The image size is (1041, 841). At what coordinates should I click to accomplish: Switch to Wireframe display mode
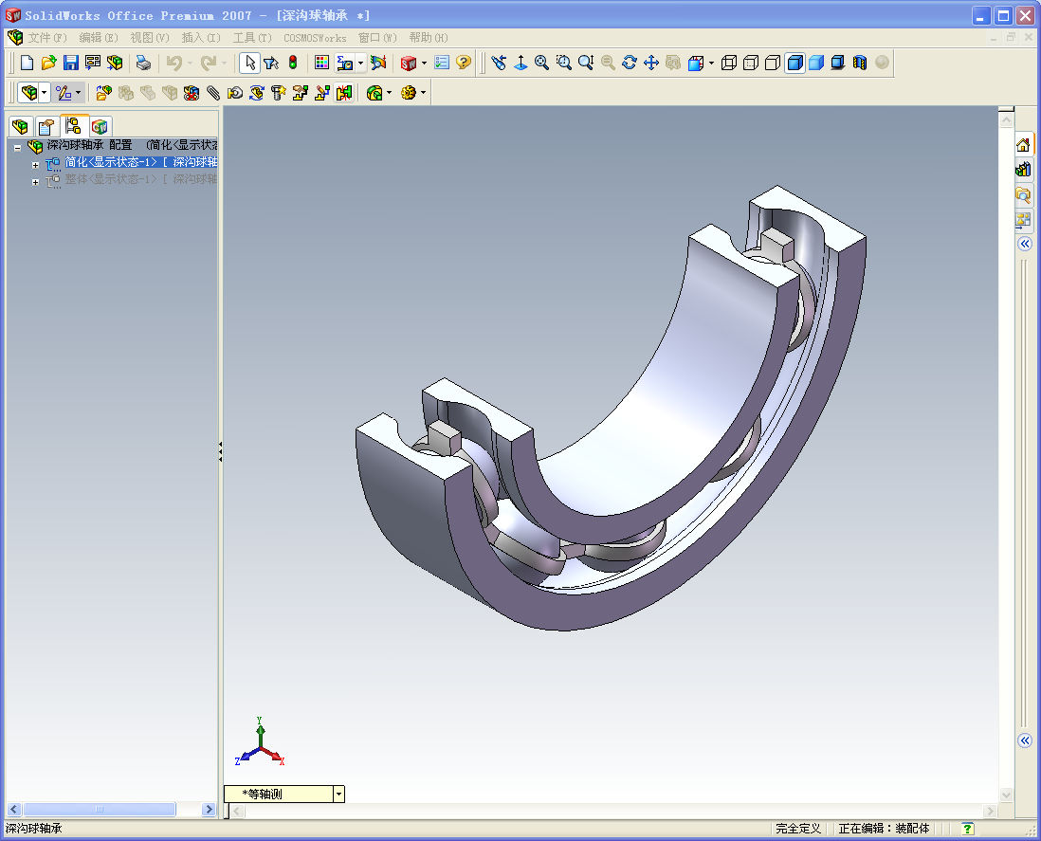[x=729, y=64]
